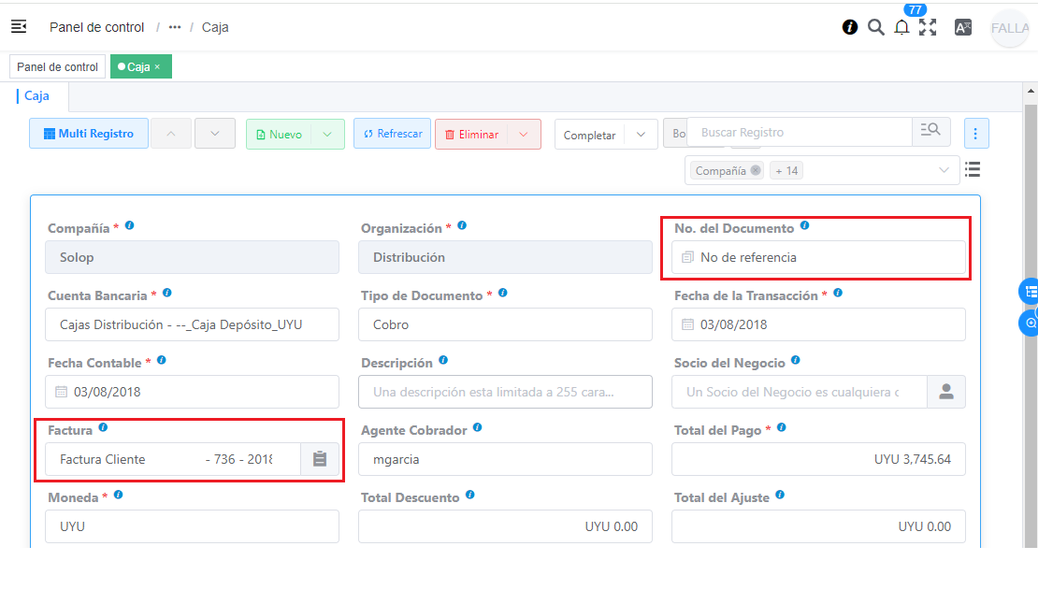Image resolution: width=1038 pixels, height=604 pixels.
Task: Close the Caja tab with x
Action: point(157,66)
